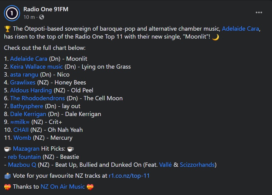Open the three-dot post options menu
The width and height of the screenshot is (272, 195).
coord(259,12)
